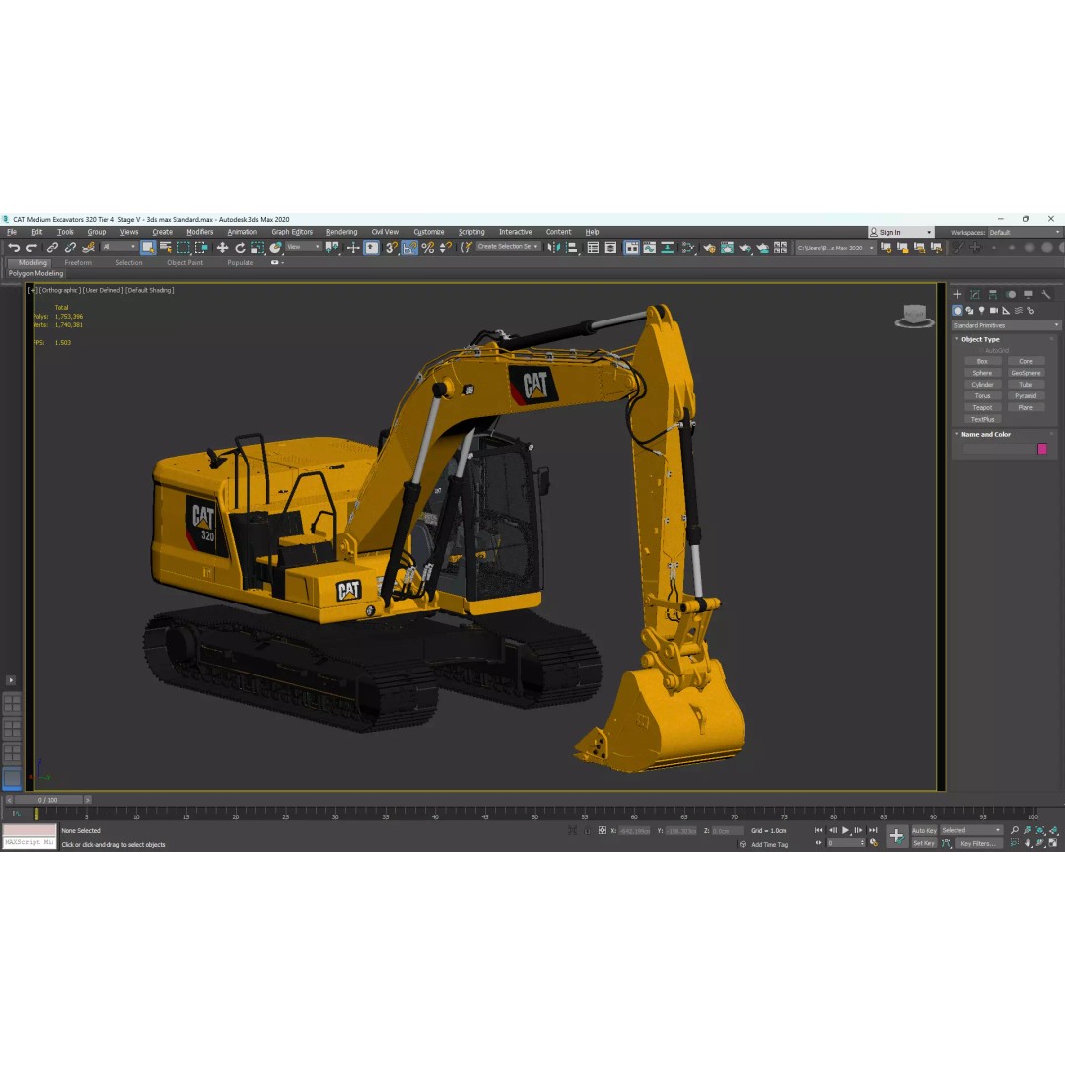Activate Select and Move tool

[222, 248]
